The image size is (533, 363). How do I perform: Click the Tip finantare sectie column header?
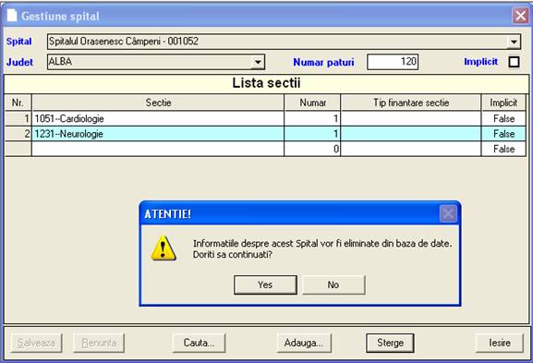tap(411, 103)
